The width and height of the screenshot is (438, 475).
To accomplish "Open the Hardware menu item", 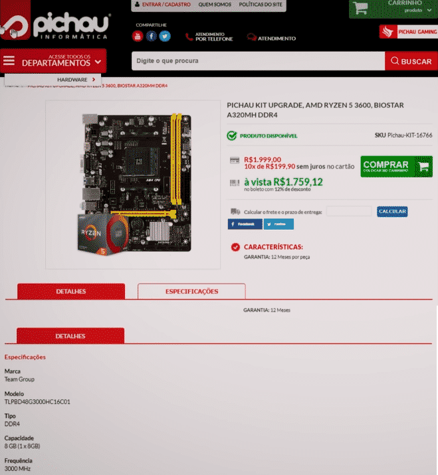I will [x=72, y=79].
